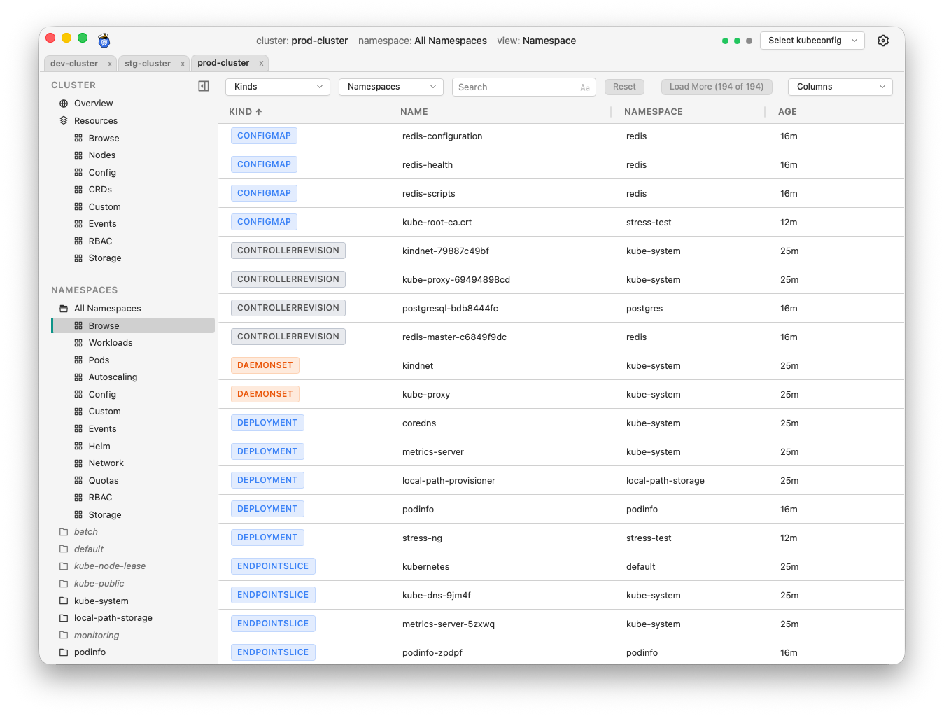Click the RBAC icon in the Cluster section
The width and height of the screenshot is (944, 716).
pyautogui.click(x=78, y=241)
